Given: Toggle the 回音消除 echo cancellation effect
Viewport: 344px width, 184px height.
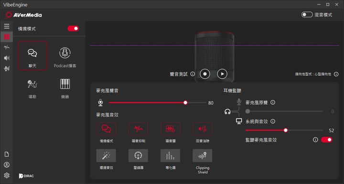Looking at the screenshot, I should tap(203, 129).
